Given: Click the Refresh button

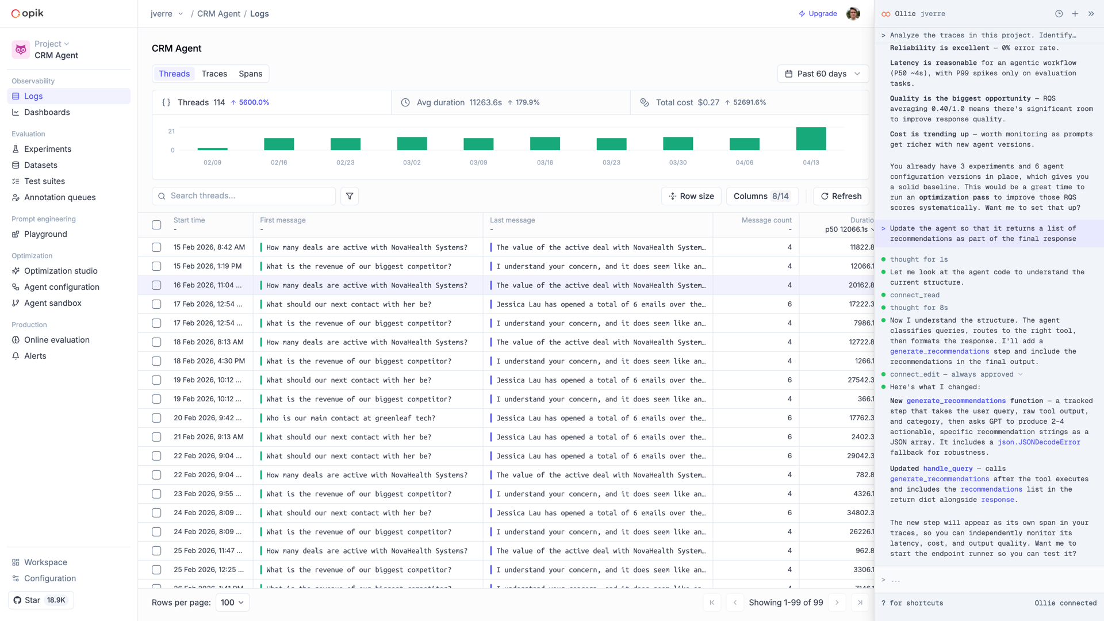Looking at the screenshot, I should click(841, 196).
